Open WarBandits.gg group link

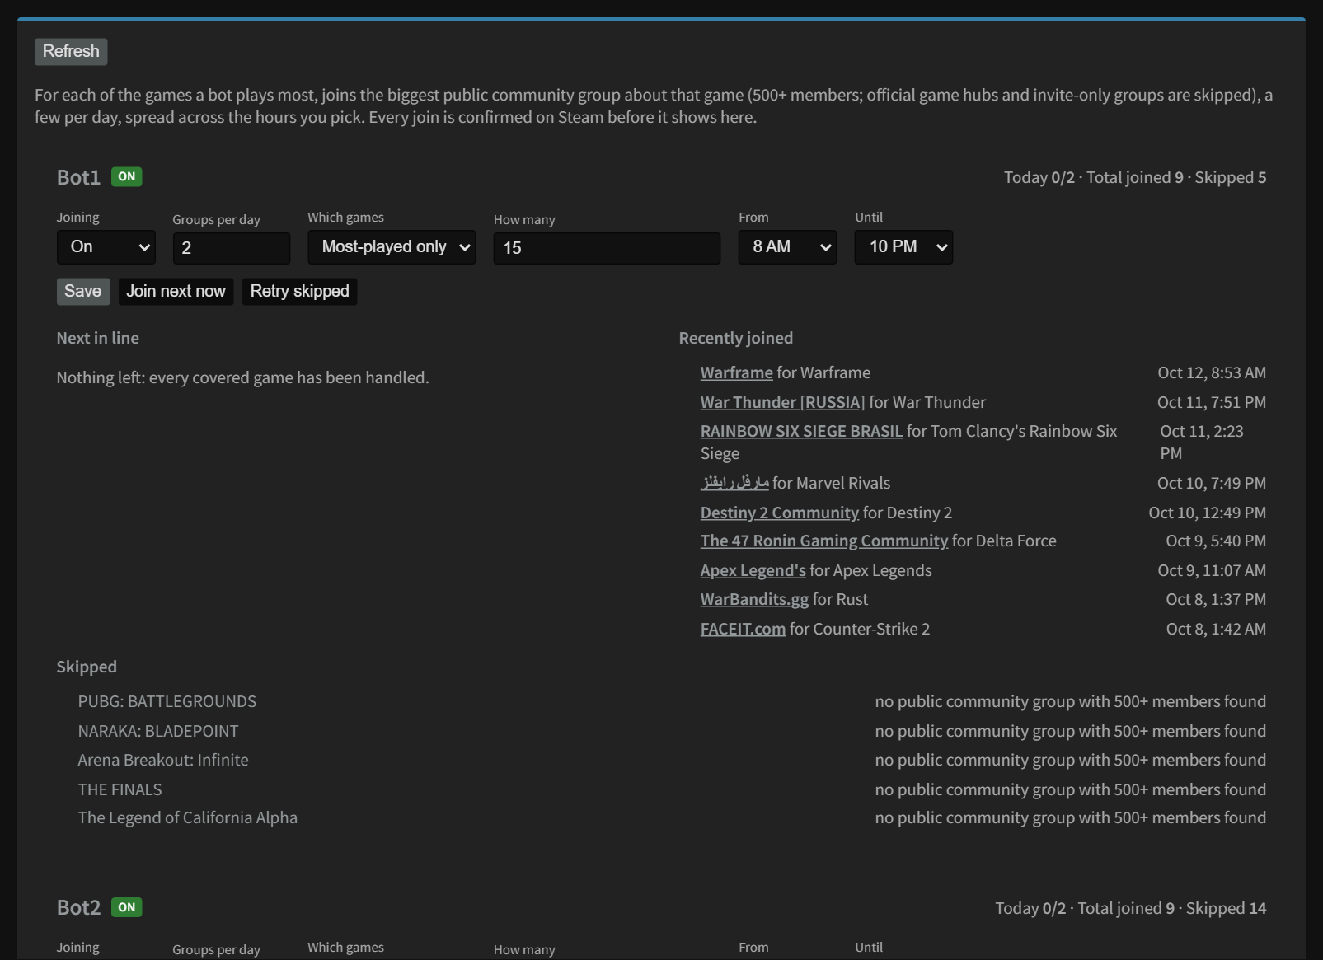[754, 599]
